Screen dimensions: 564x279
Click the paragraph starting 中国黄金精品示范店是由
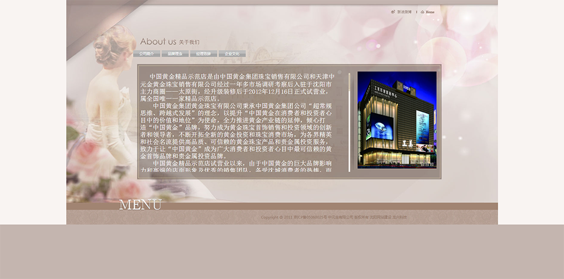click(237, 87)
